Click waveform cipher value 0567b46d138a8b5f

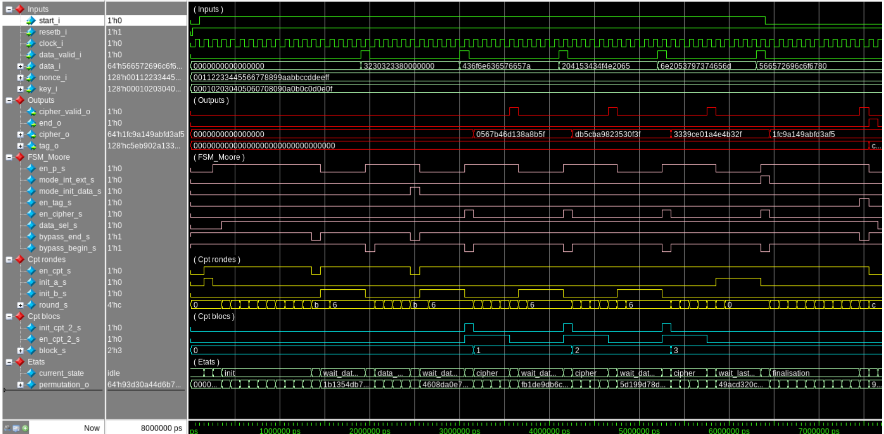click(510, 135)
